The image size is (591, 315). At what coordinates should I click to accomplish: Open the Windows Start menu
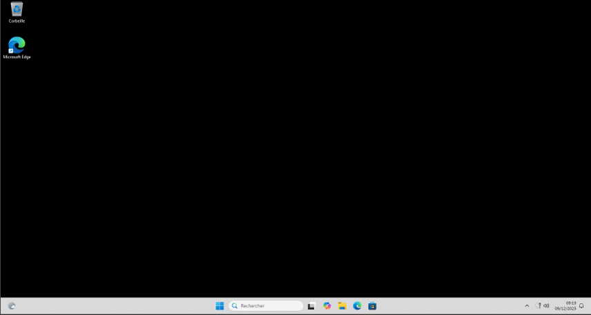[220, 306]
